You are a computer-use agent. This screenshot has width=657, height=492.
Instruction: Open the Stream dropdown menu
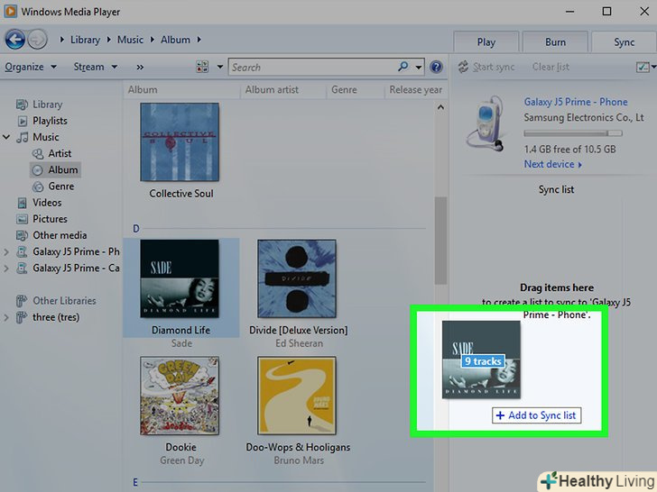coord(96,67)
